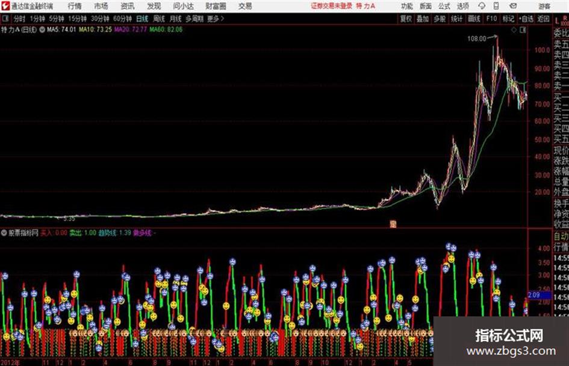
Task: Click the 2012年 label on time axis
Action: [10, 362]
